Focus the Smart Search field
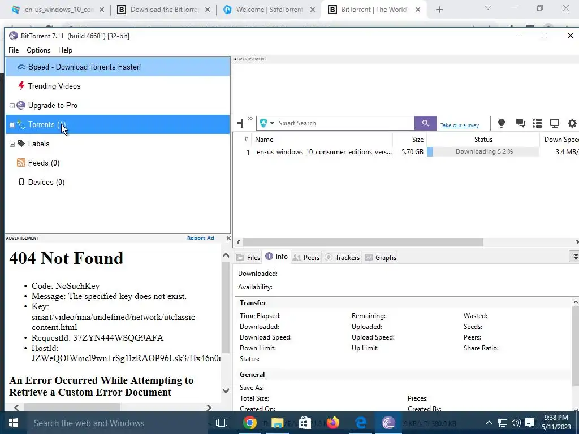Screen dimensions: 579x434 [345, 123]
